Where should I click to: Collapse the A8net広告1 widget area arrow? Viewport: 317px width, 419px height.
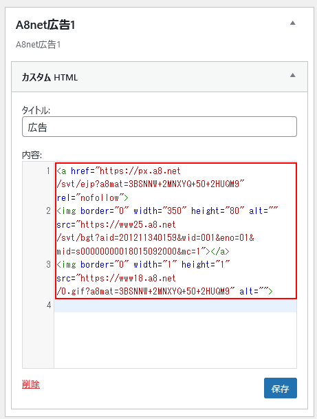coord(293,23)
